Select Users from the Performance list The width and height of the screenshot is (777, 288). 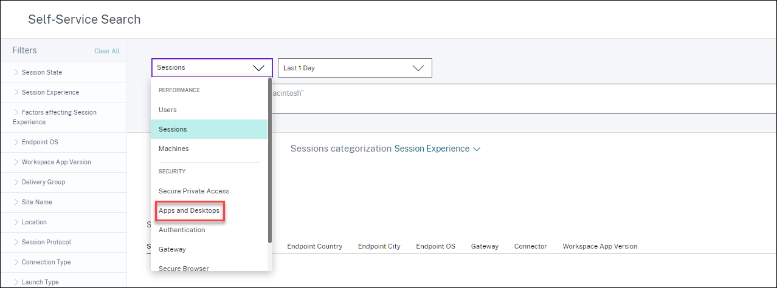click(x=168, y=110)
